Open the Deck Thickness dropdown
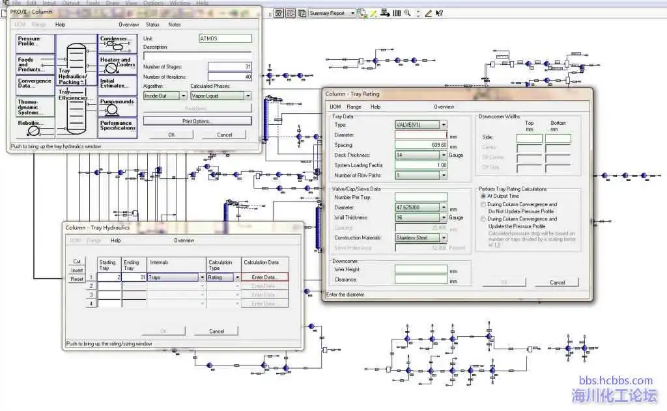 click(444, 155)
